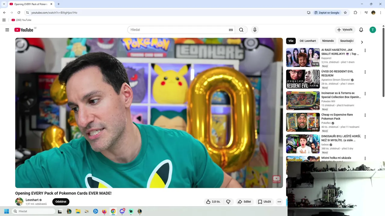Select the Související filter chip
The height and width of the screenshot is (216, 385).
(347, 41)
